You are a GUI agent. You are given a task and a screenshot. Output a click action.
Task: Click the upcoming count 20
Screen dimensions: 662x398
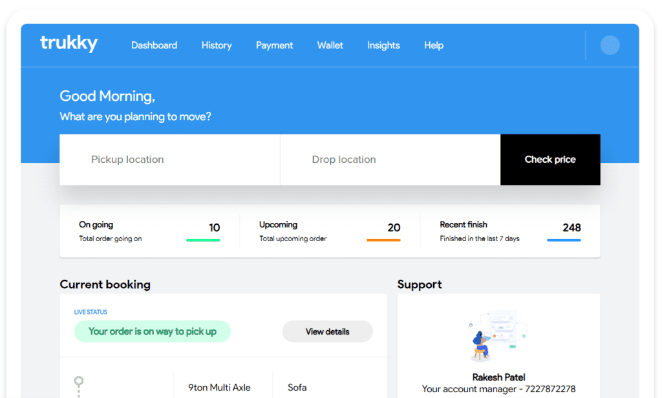394,228
